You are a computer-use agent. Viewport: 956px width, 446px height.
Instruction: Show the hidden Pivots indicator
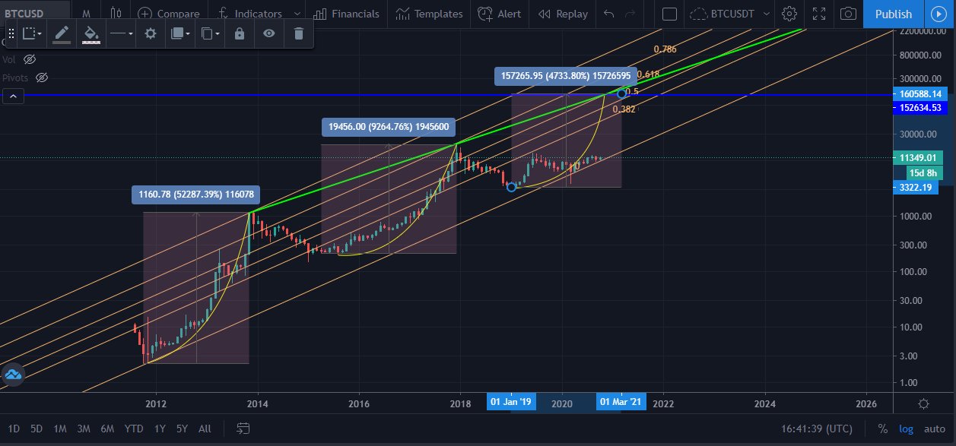[x=42, y=77]
